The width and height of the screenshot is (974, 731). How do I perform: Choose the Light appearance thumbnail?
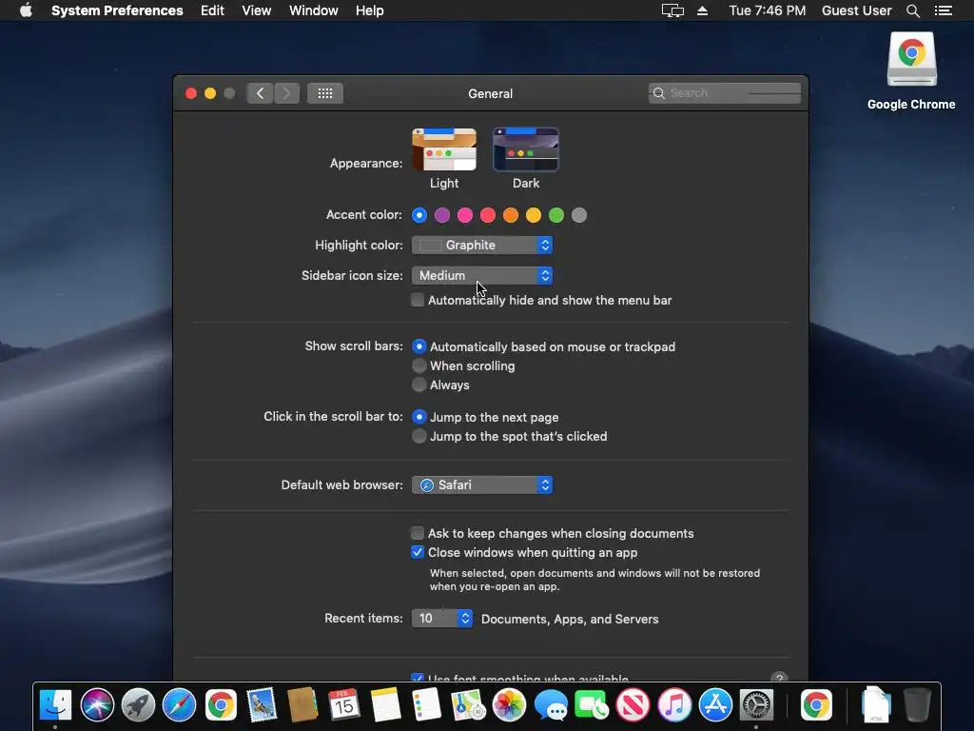pyautogui.click(x=444, y=149)
